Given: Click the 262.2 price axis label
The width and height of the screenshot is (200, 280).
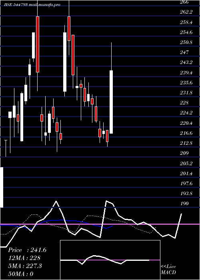Looking at the screenshot, I should point(186,12).
